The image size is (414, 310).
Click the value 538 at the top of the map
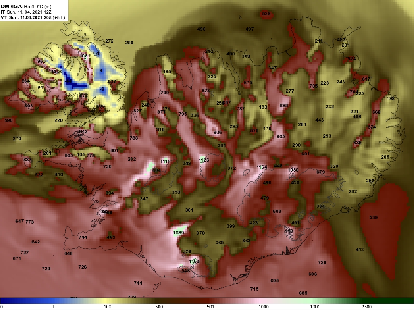266,14
